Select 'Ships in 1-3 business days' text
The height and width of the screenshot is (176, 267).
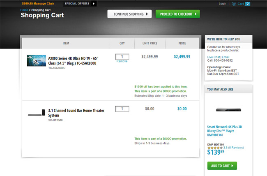point(152,143)
